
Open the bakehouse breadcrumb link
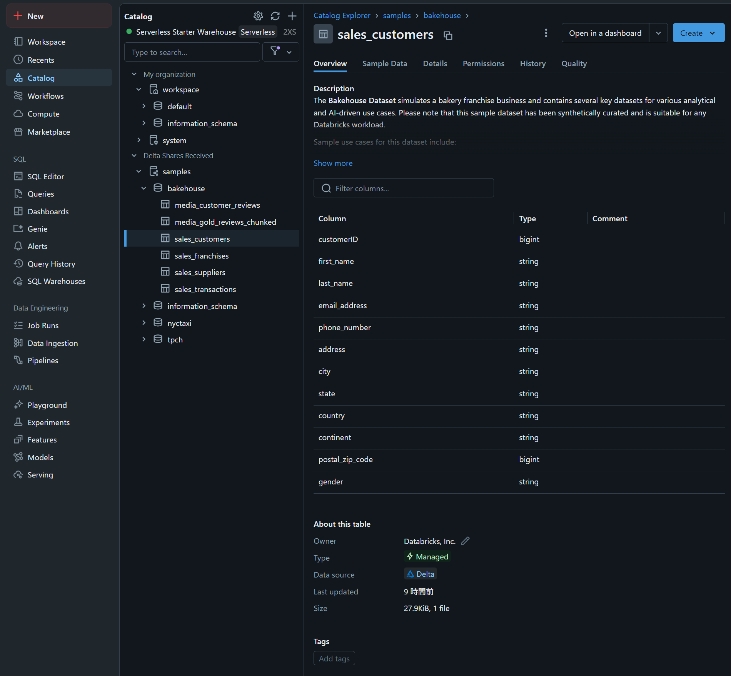point(442,15)
